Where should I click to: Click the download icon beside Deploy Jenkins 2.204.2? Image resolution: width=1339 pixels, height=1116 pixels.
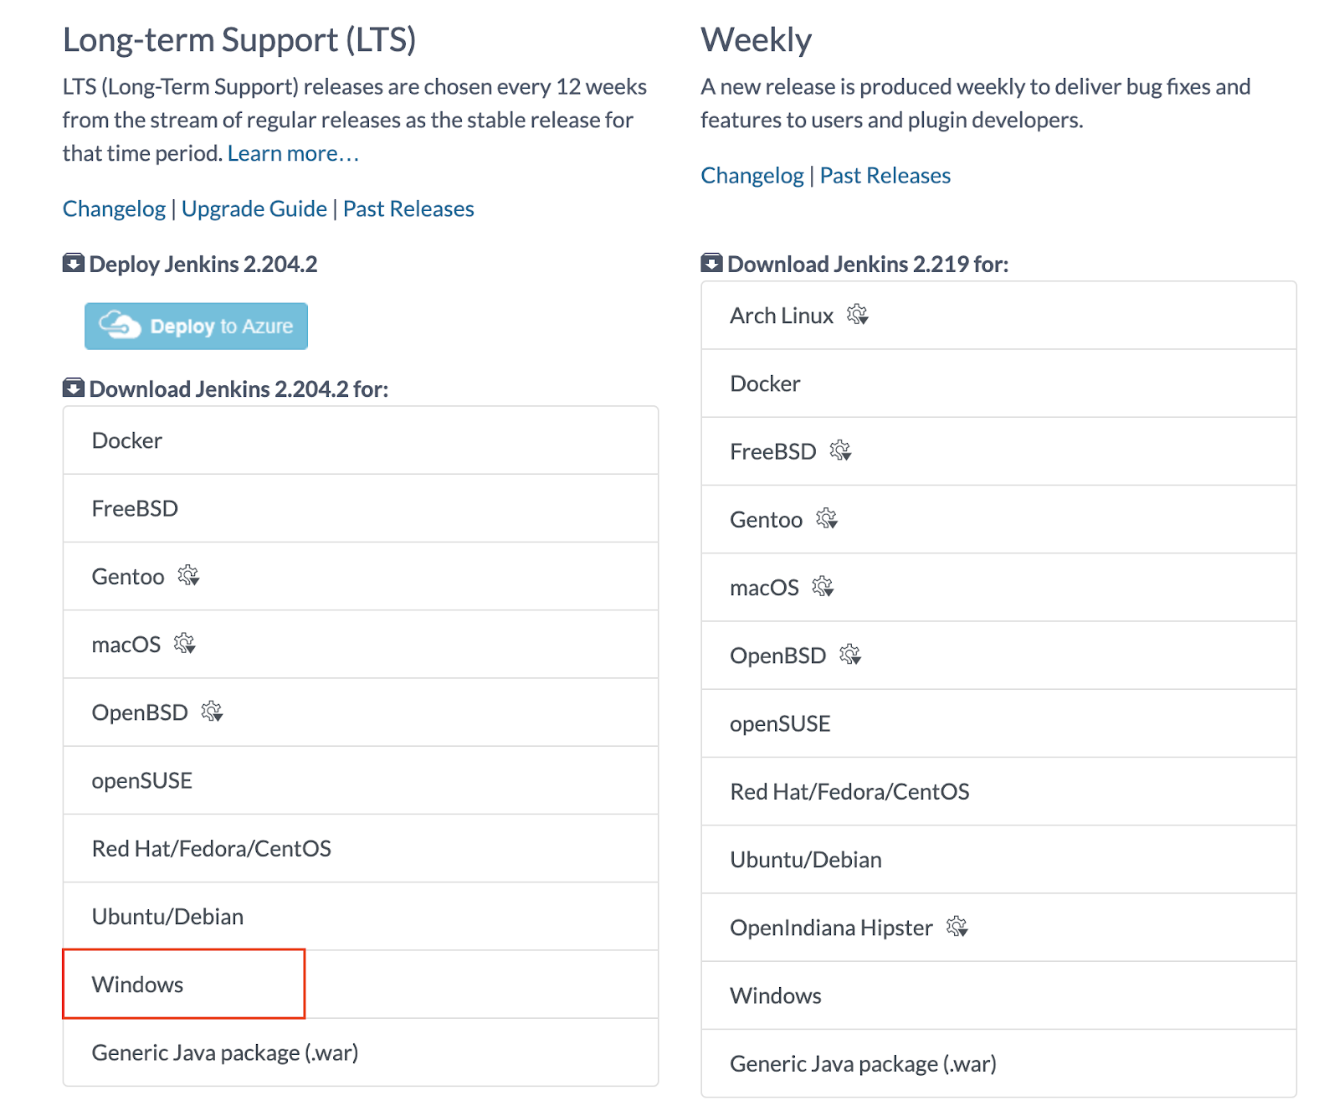(x=74, y=263)
